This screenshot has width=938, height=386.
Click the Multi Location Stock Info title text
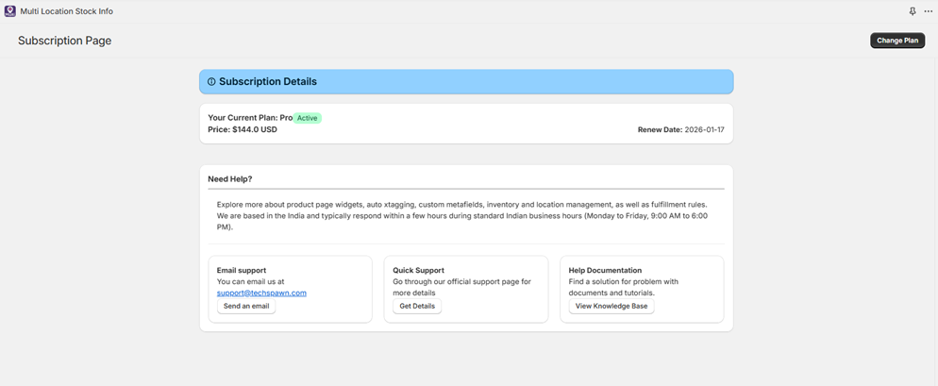click(66, 11)
